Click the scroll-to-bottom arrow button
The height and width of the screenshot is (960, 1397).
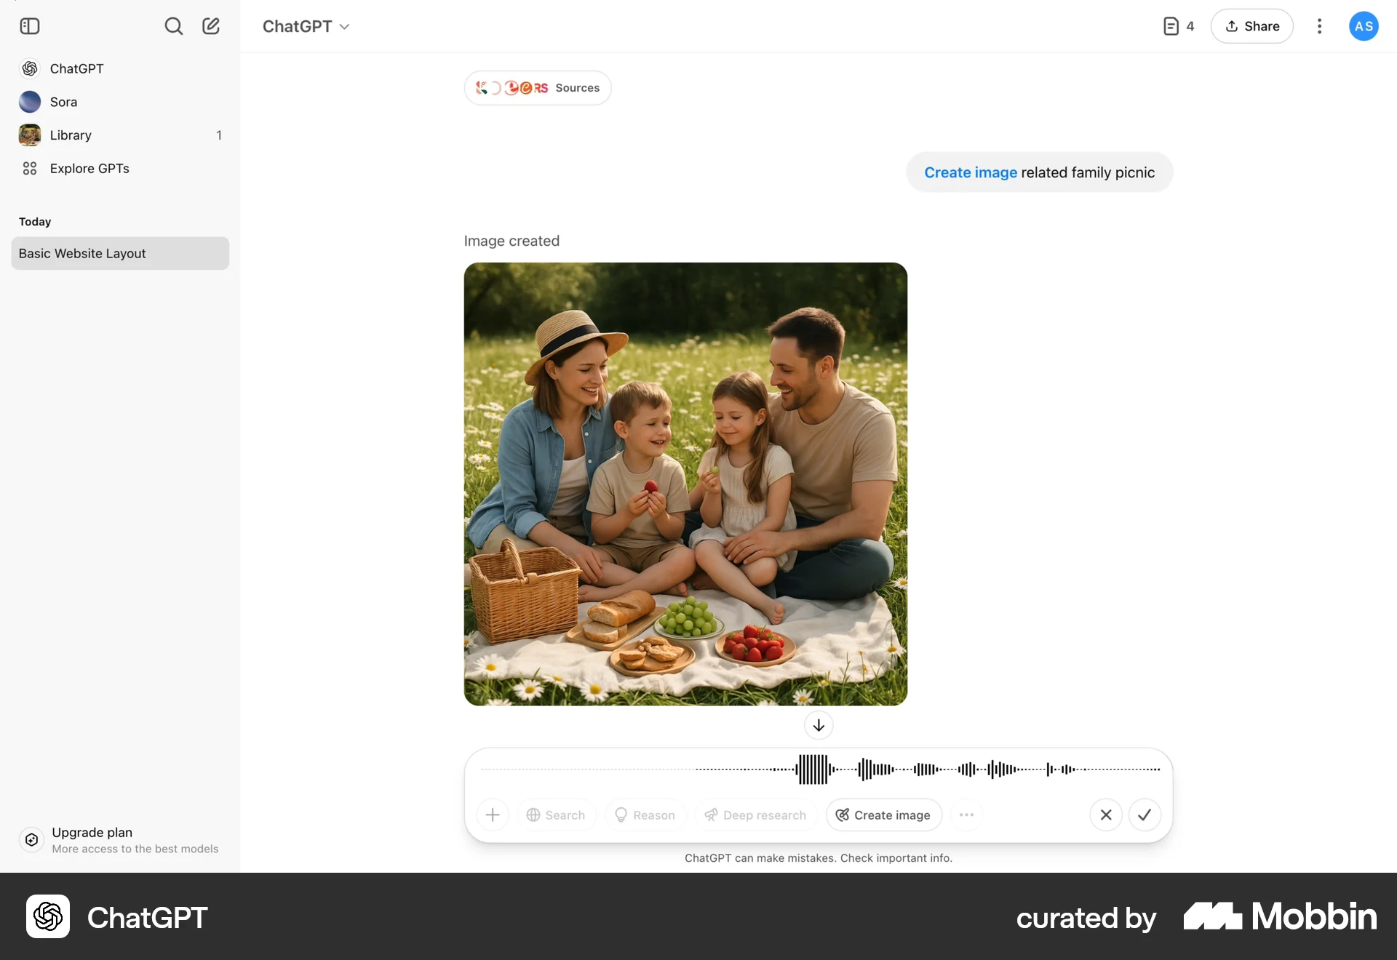(818, 725)
